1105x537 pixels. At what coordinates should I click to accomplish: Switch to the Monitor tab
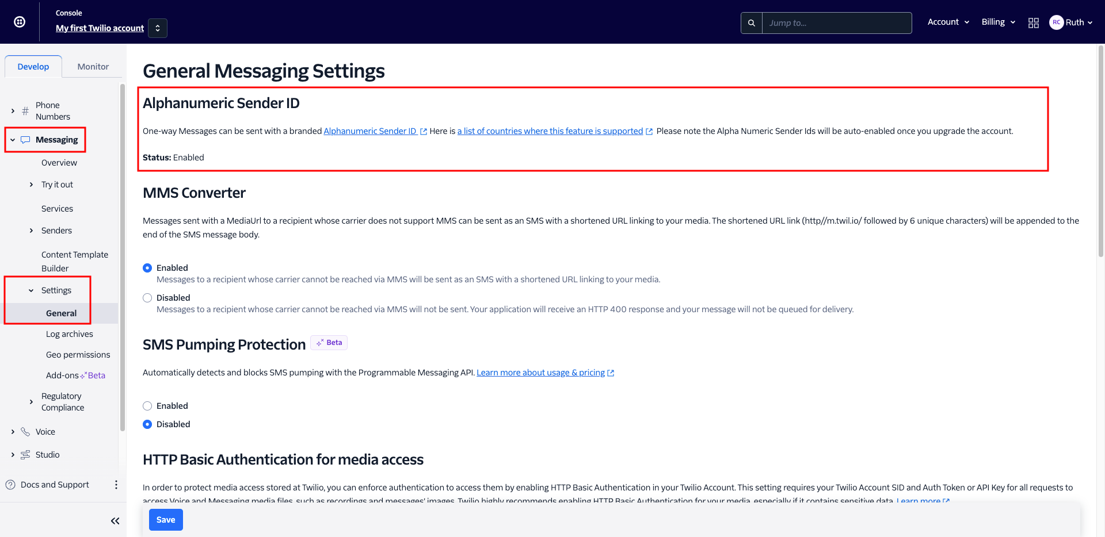pyautogui.click(x=93, y=67)
